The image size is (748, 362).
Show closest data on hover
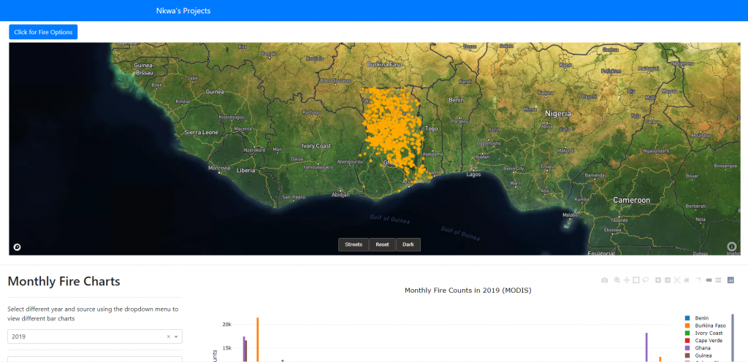(709, 280)
